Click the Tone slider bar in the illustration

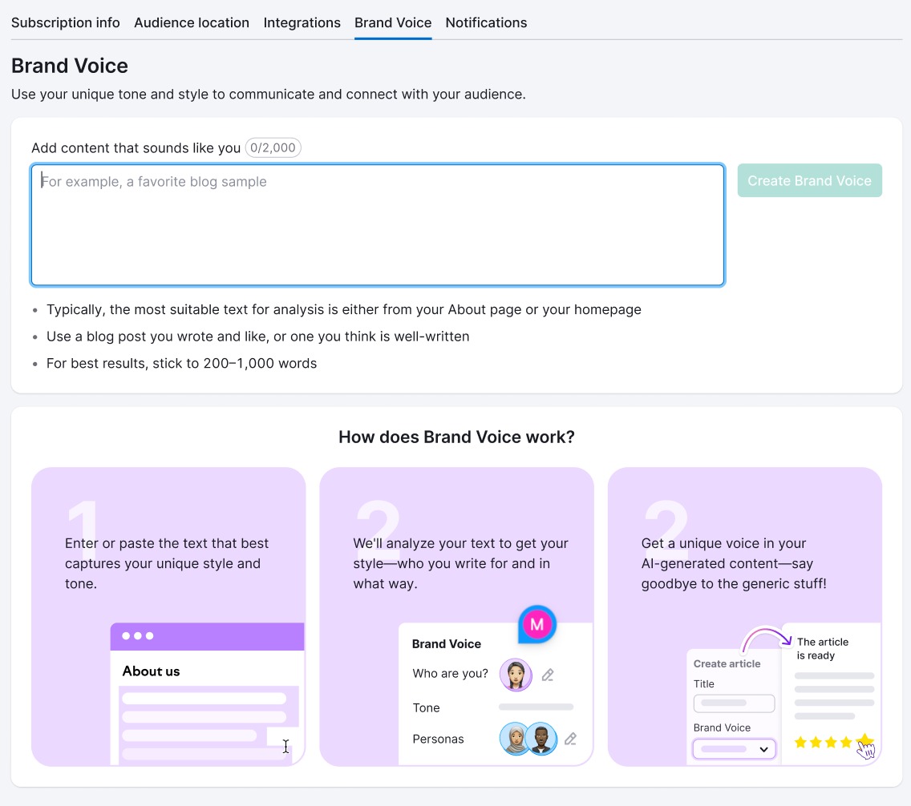coord(536,707)
